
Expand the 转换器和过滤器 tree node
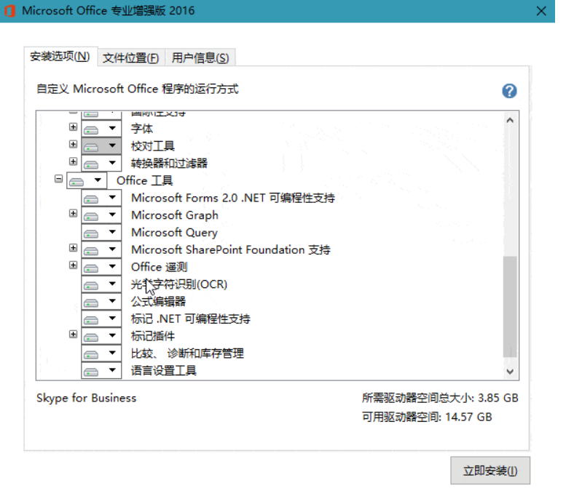coord(74,161)
